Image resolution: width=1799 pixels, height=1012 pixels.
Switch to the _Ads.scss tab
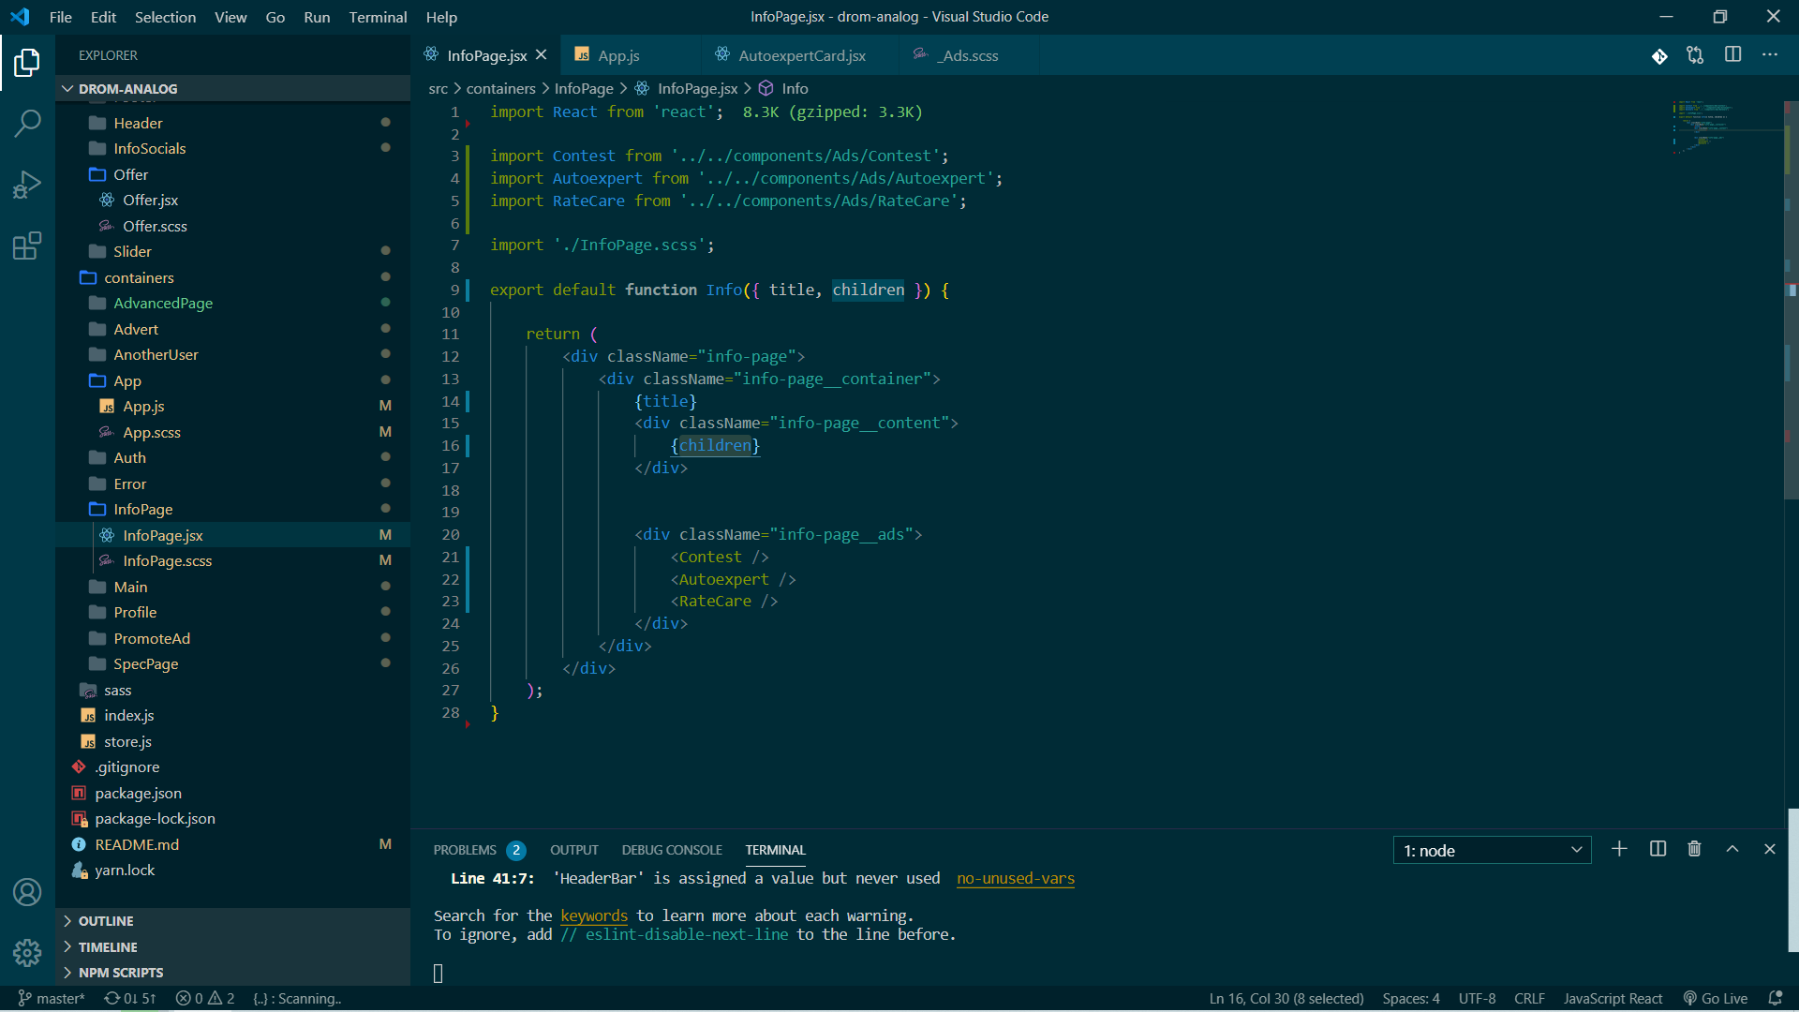pyautogui.click(x=970, y=55)
